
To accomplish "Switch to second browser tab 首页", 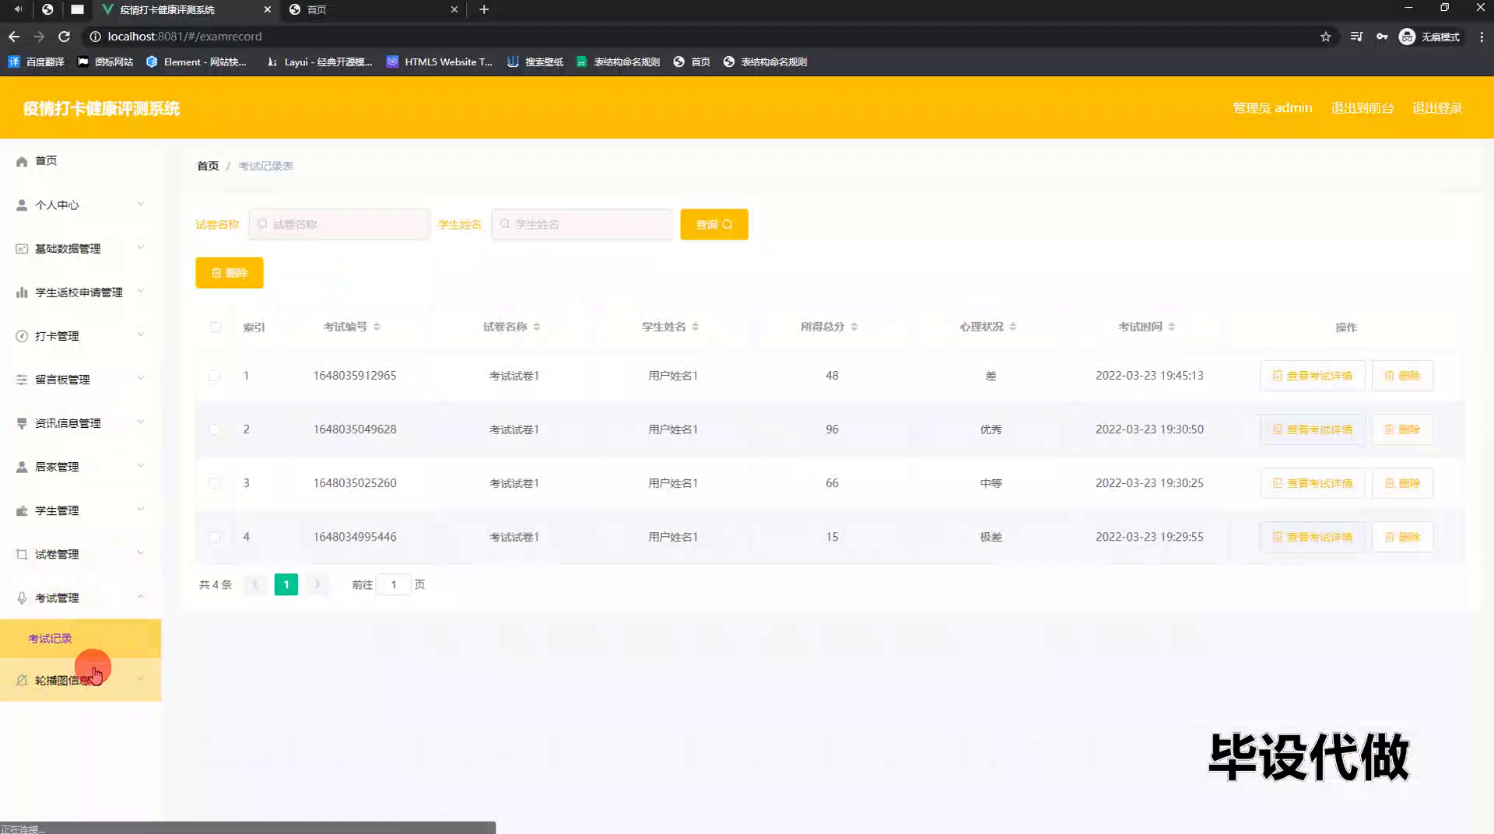I will [373, 9].
